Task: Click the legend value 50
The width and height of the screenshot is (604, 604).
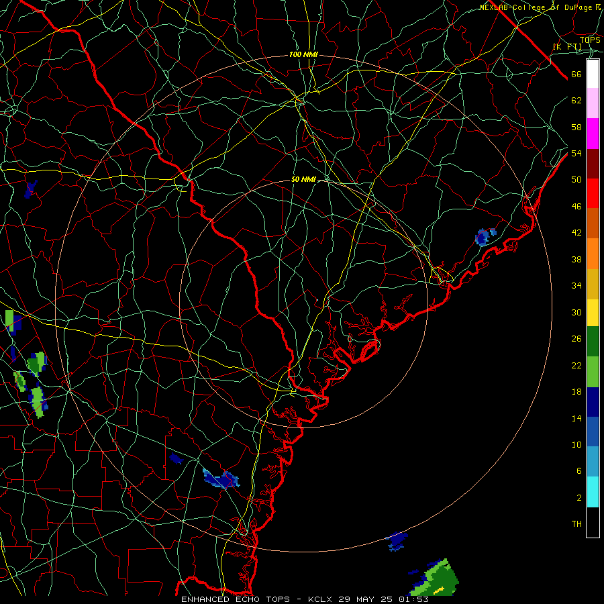Action: [576, 179]
